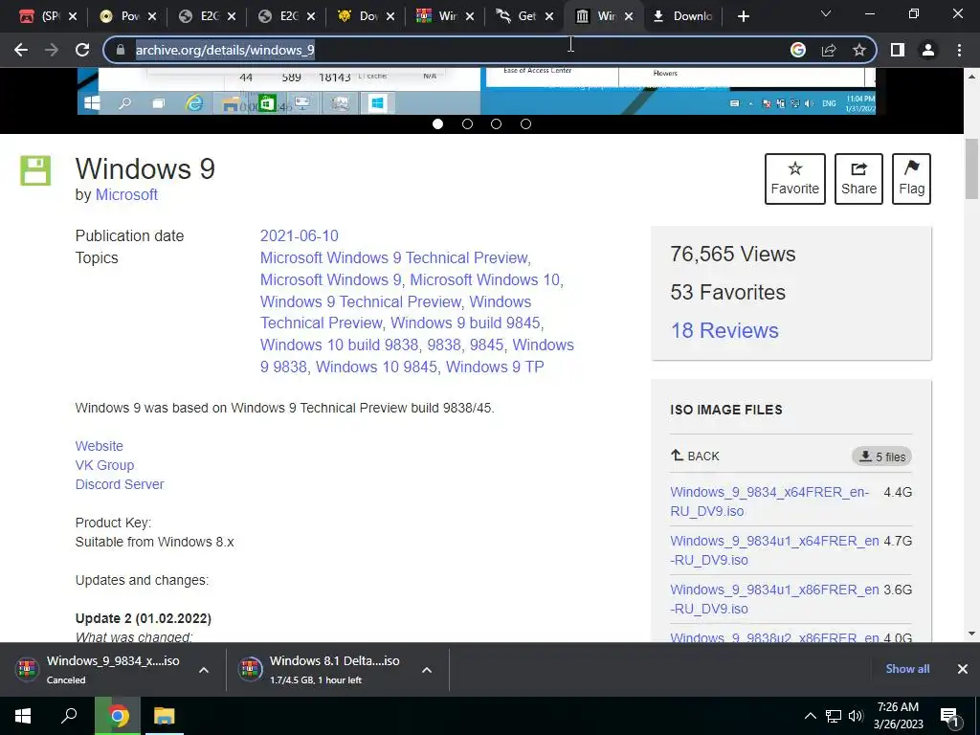This screenshot has width=980, height=735.
Task: Click the network tray icon
Action: pos(834,716)
